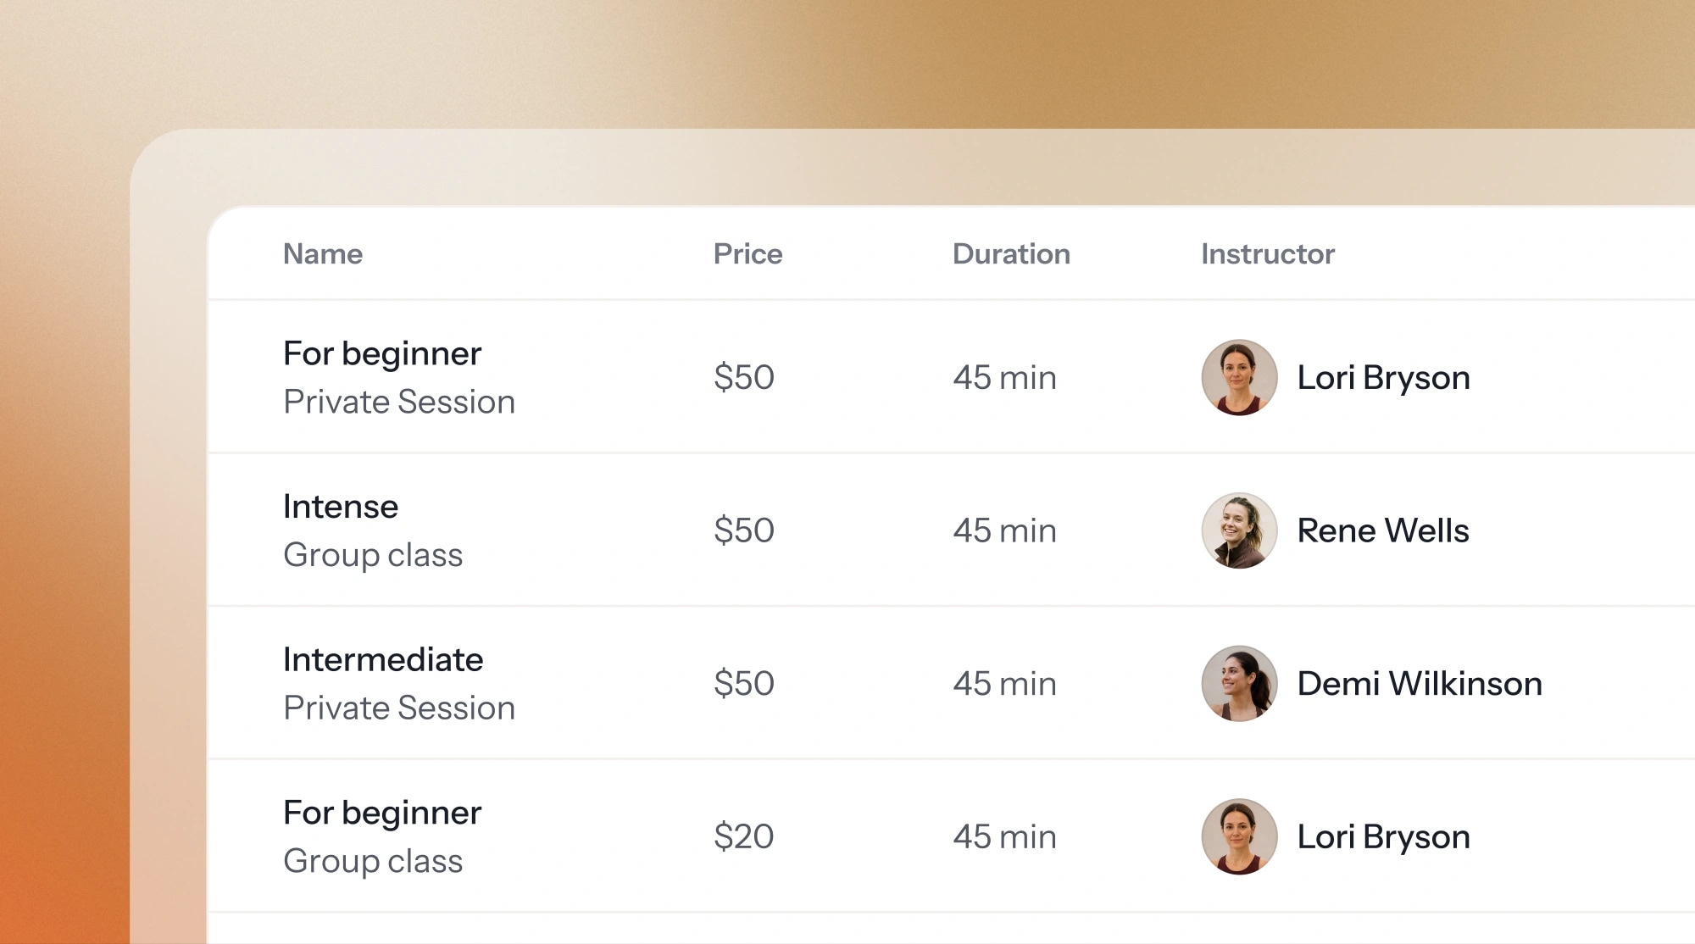1695x944 pixels.
Task: Click the 45 min duration for Intermediate
Action: (1004, 683)
